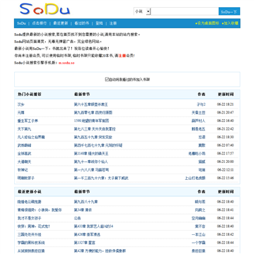
Task: Open the 点击排行 nav item
Action: 40,23
